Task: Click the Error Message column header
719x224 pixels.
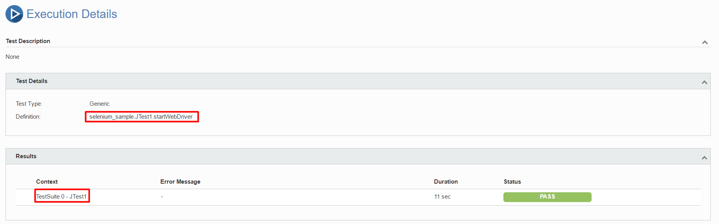Action: [x=180, y=182]
